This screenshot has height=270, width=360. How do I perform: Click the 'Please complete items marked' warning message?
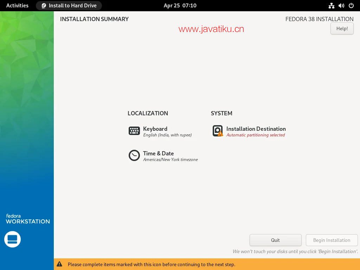[x=152, y=264]
